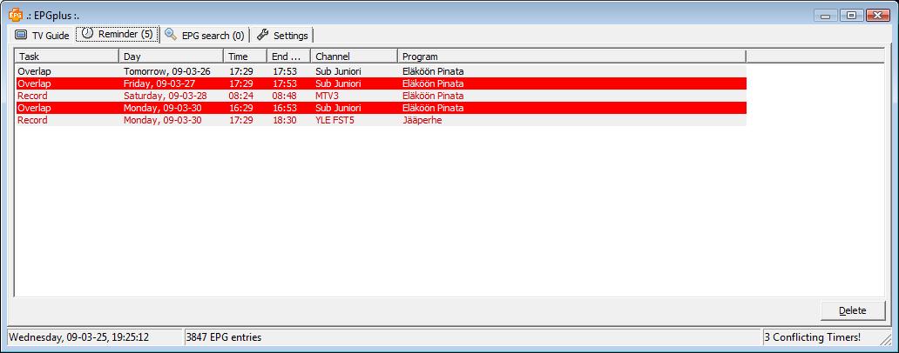Click the TV Guide tab monitor icon
Image resolution: width=899 pixels, height=353 pixels.
[22, 36]
